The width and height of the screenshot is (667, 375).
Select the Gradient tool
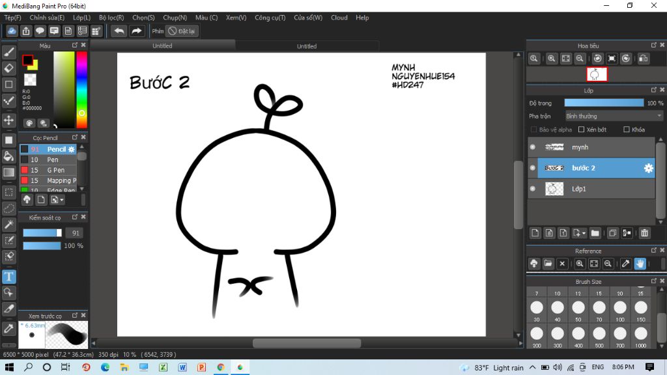click(x=9, y=172)
